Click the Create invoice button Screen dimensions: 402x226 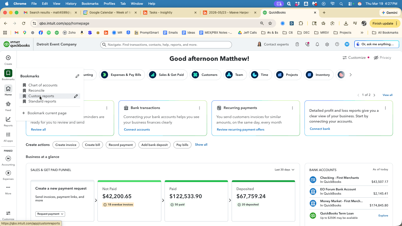tap(66, 145)
